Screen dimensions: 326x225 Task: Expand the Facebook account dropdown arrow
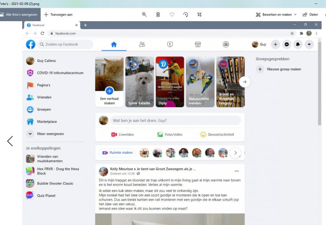pos(309,44)
